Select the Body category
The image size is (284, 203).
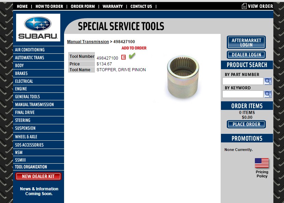[38, 65]
